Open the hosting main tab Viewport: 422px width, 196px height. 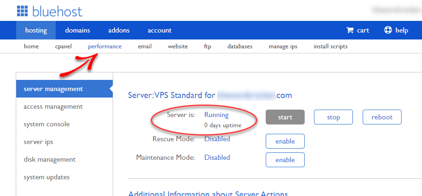[x=36, y=30]
